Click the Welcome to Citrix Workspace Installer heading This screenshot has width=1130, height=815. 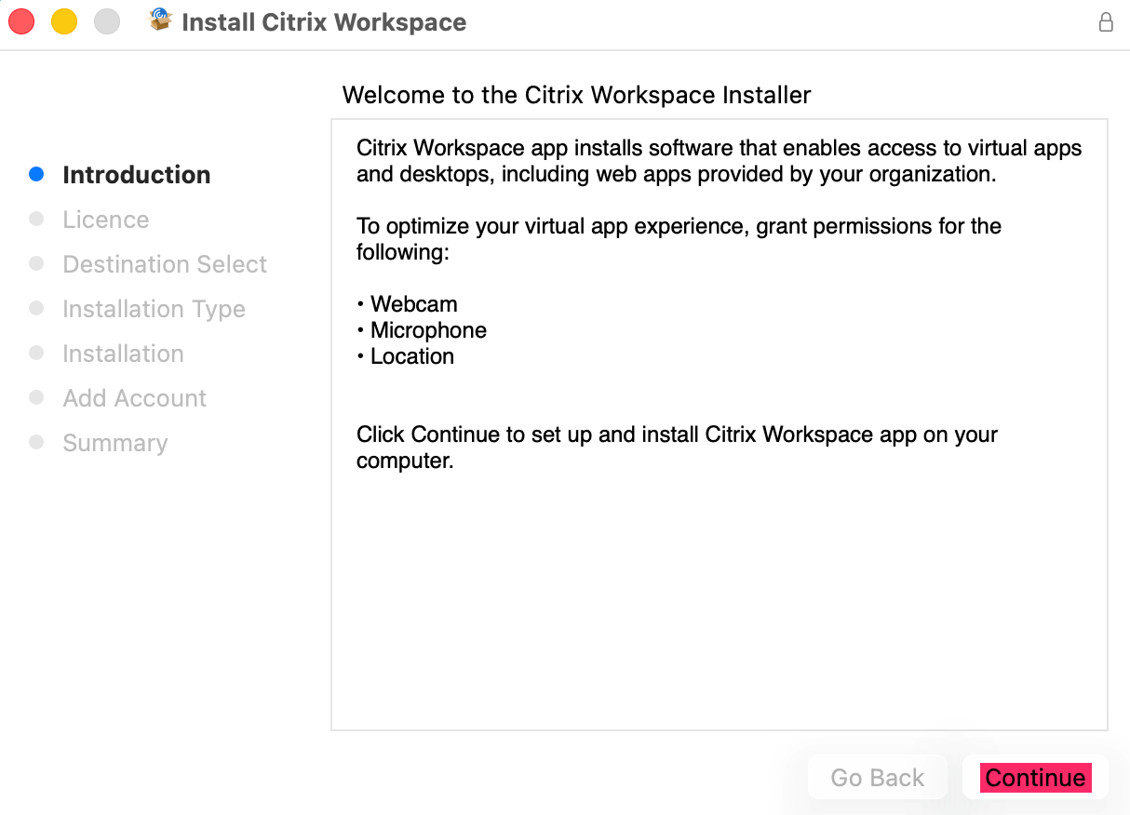tap(576, 95)
